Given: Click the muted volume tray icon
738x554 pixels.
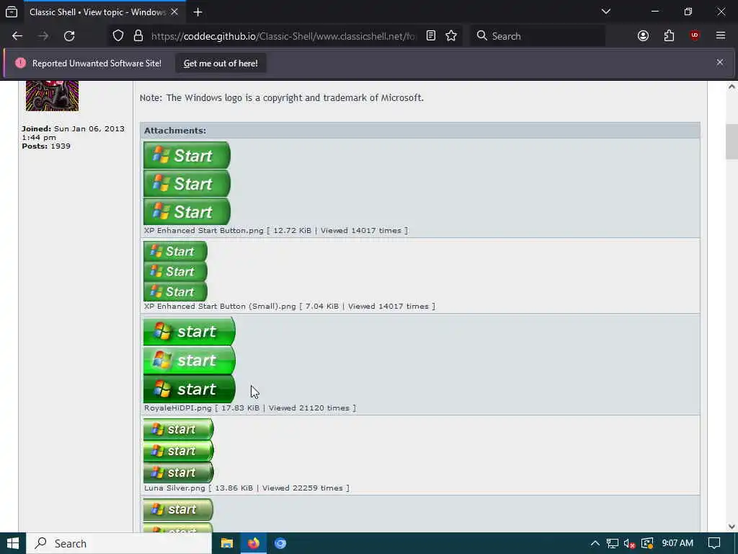Looking at the screenshot, I should coord(629,543).
